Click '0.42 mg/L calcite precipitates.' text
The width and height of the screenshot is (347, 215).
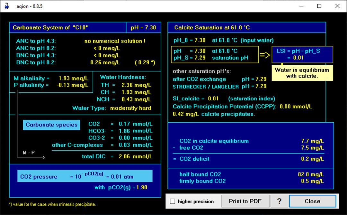[214, 114]
